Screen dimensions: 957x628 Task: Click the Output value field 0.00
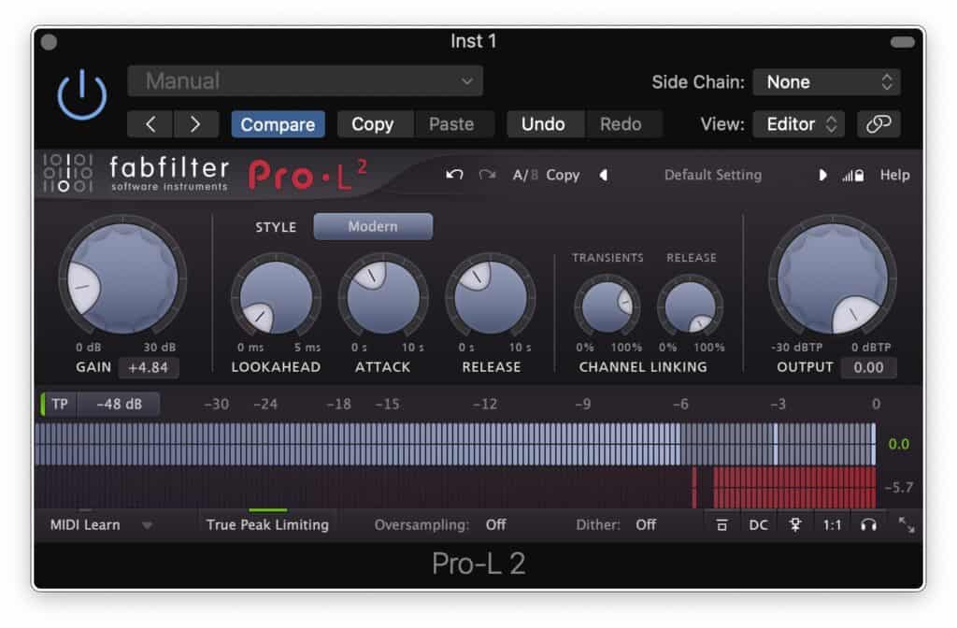(868, 367)
